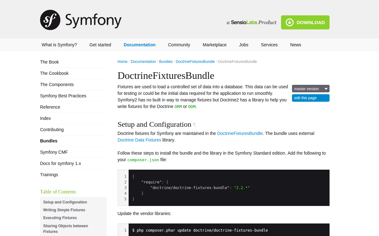Click the DoctrineFixturesBundle breadcrumb link
The height and width of the screenshot is (236, 379).
point(195,62)
